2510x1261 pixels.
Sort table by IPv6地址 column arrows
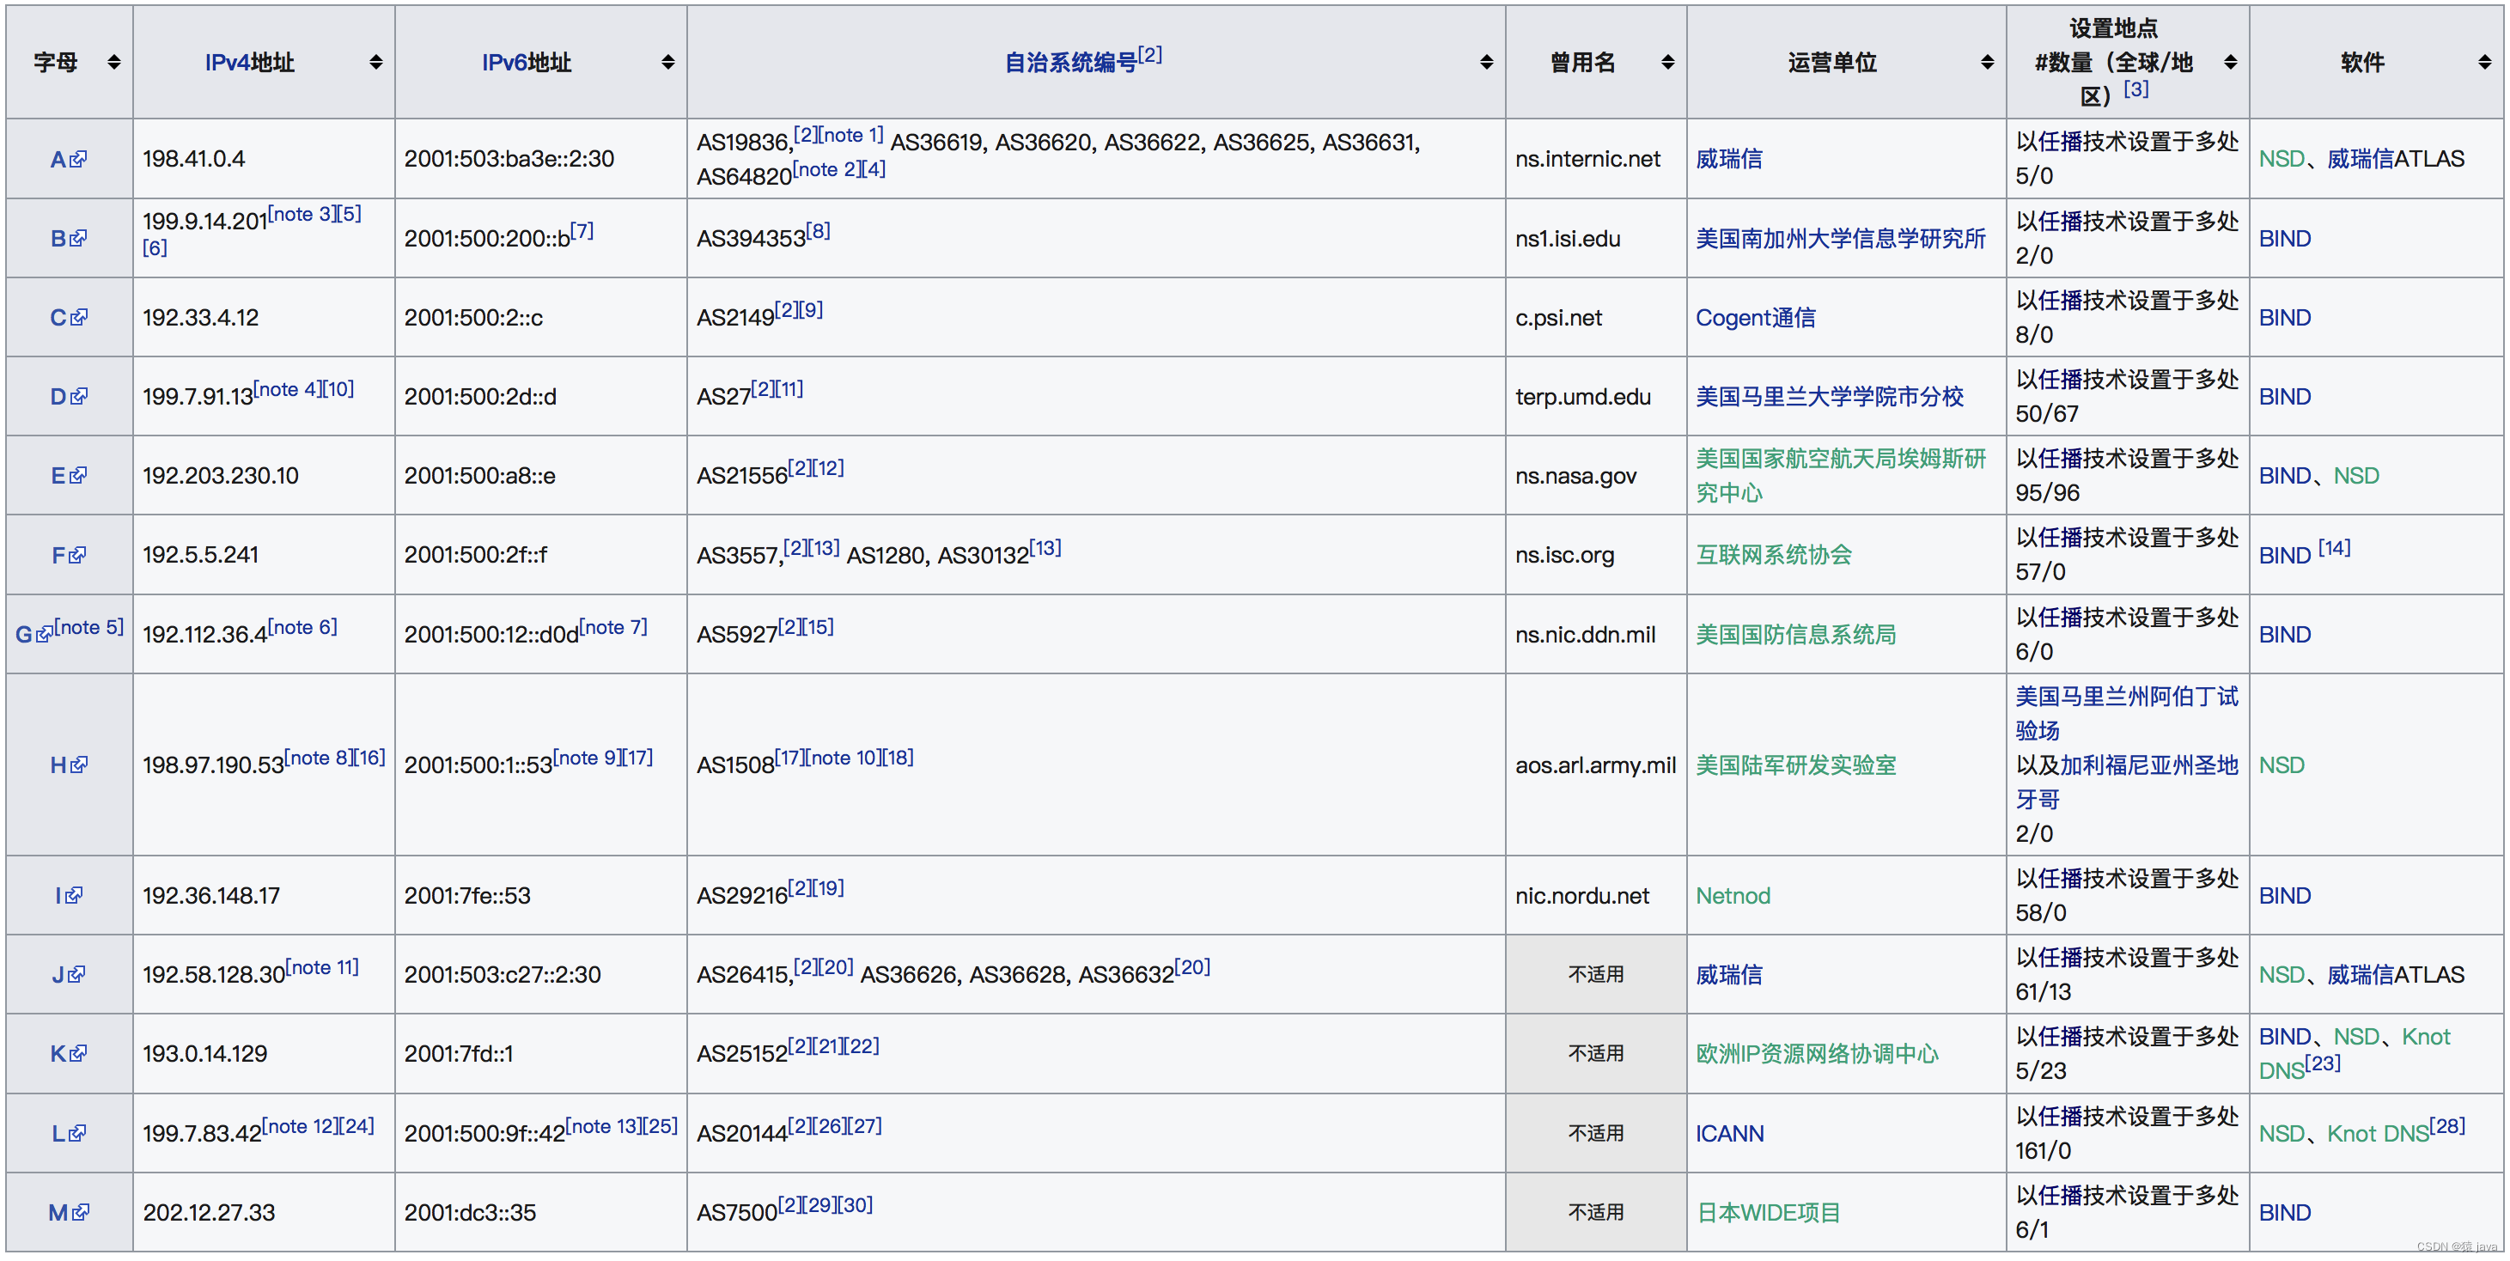pos(667,63)
